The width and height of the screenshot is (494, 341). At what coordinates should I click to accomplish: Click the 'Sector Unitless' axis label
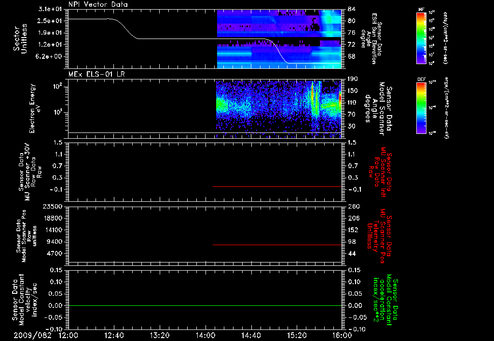click(x=20, y=39)
